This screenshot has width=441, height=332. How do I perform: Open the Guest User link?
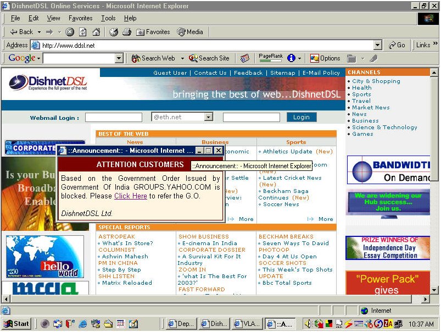point(170,73)
